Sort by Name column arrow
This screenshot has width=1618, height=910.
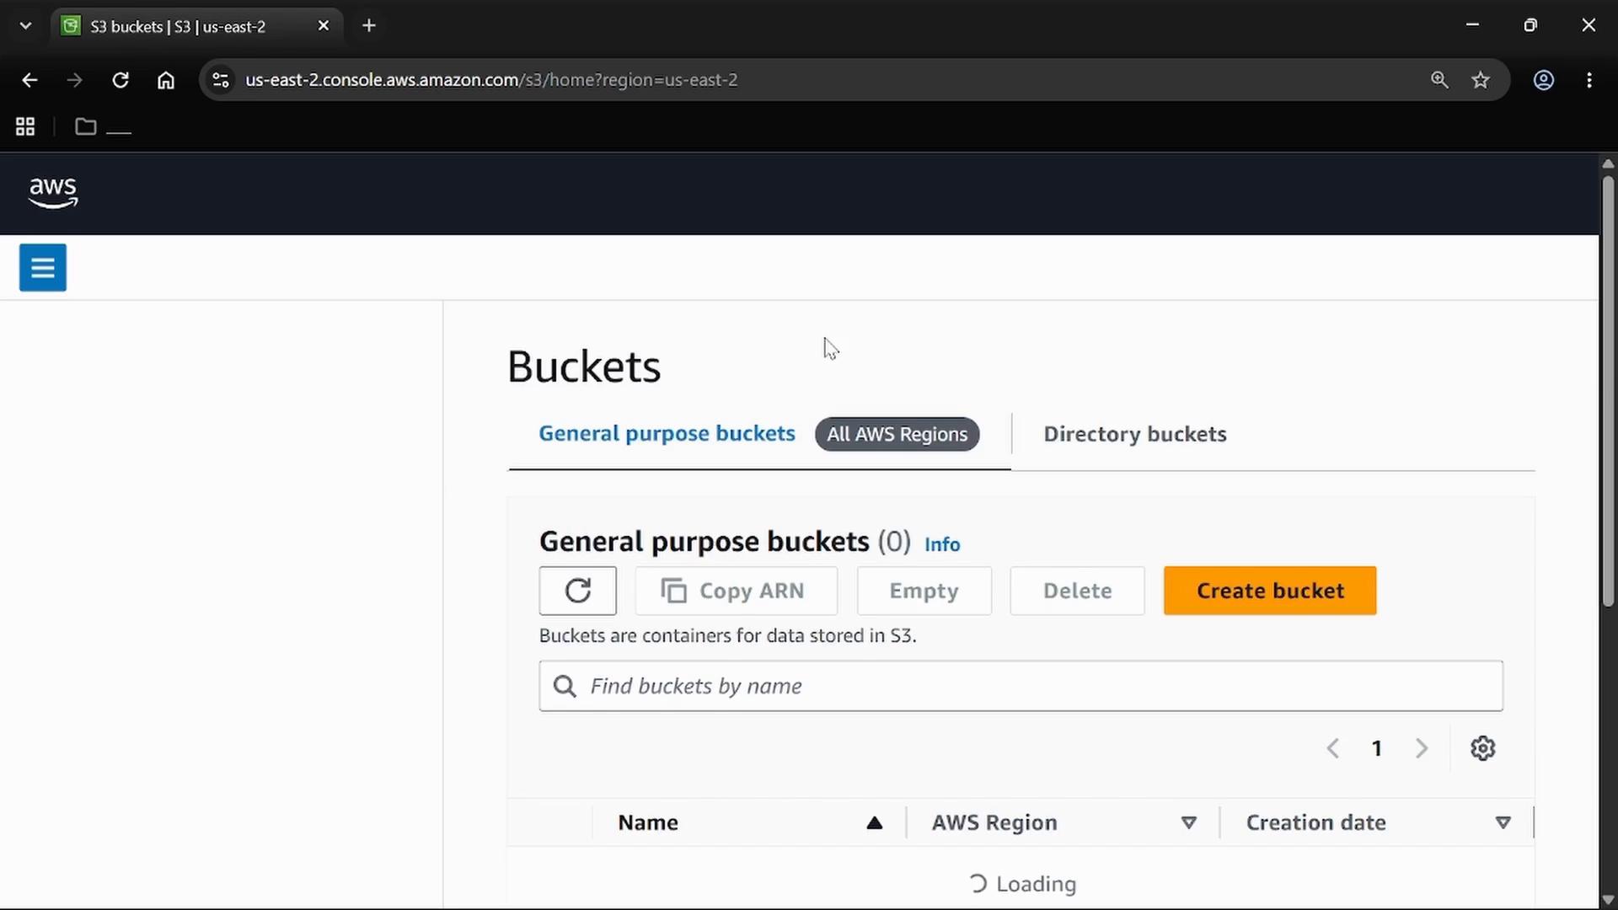point(874,823)
